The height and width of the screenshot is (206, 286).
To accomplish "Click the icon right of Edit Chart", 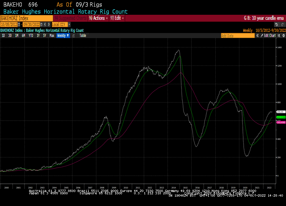I will point(278,35).
